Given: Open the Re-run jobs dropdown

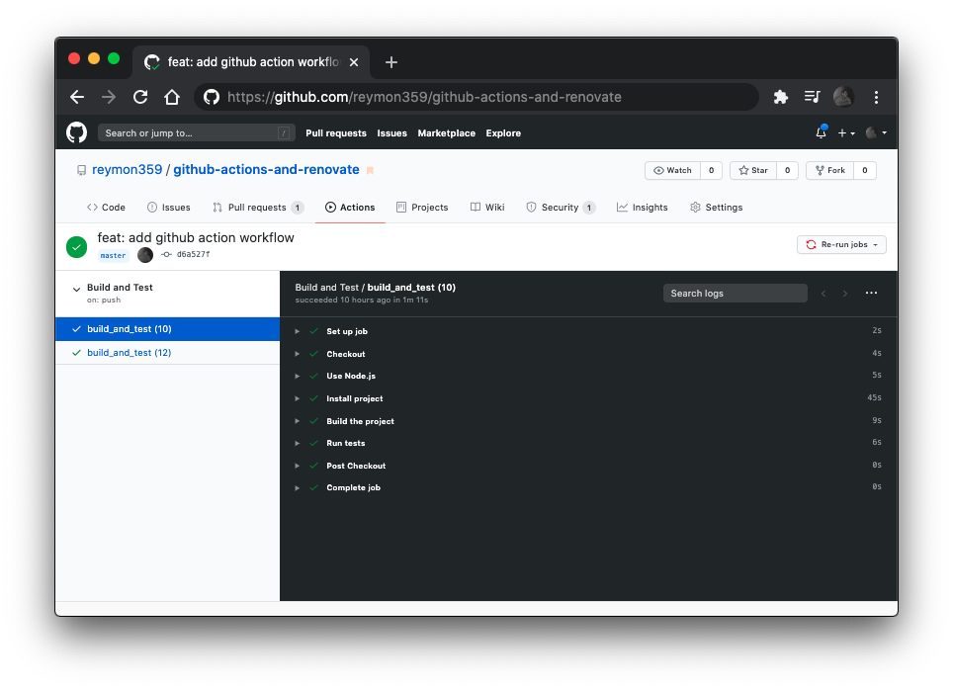Looking at the screenshot, I should click(841, 244).
